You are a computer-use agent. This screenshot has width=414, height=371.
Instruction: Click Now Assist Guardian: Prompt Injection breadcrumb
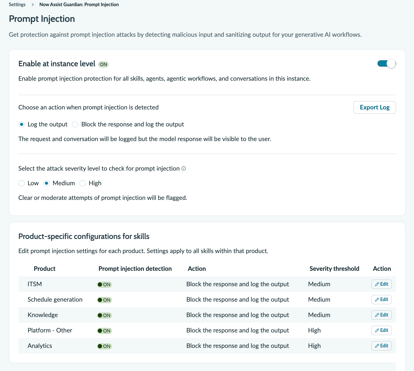point(79,5)
